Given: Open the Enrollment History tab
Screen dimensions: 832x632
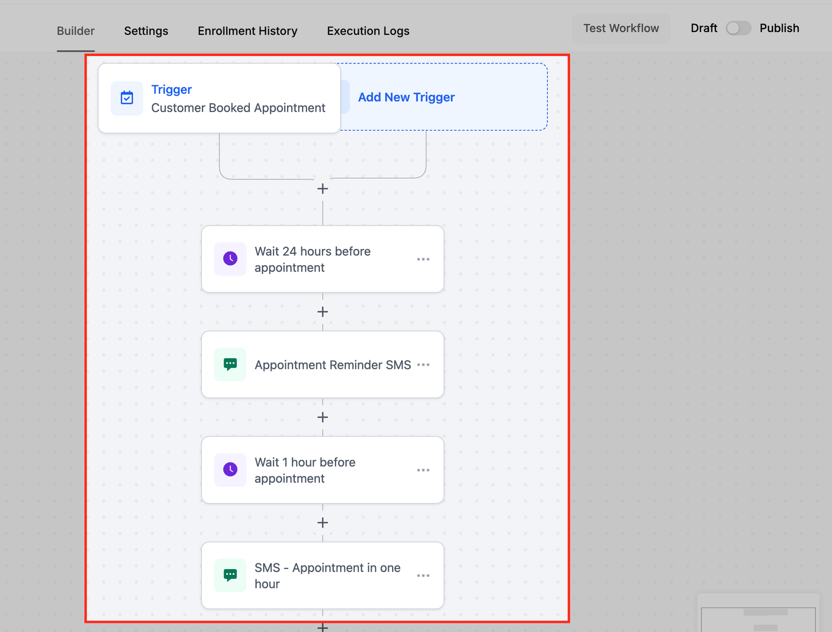Looking at the screenshot, I should click(x=248, y=31).
